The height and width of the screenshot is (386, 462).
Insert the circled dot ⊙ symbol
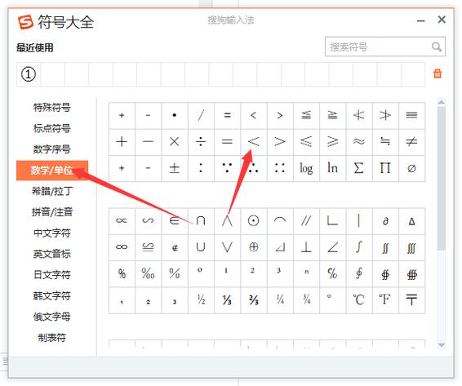tap(253, 221)
